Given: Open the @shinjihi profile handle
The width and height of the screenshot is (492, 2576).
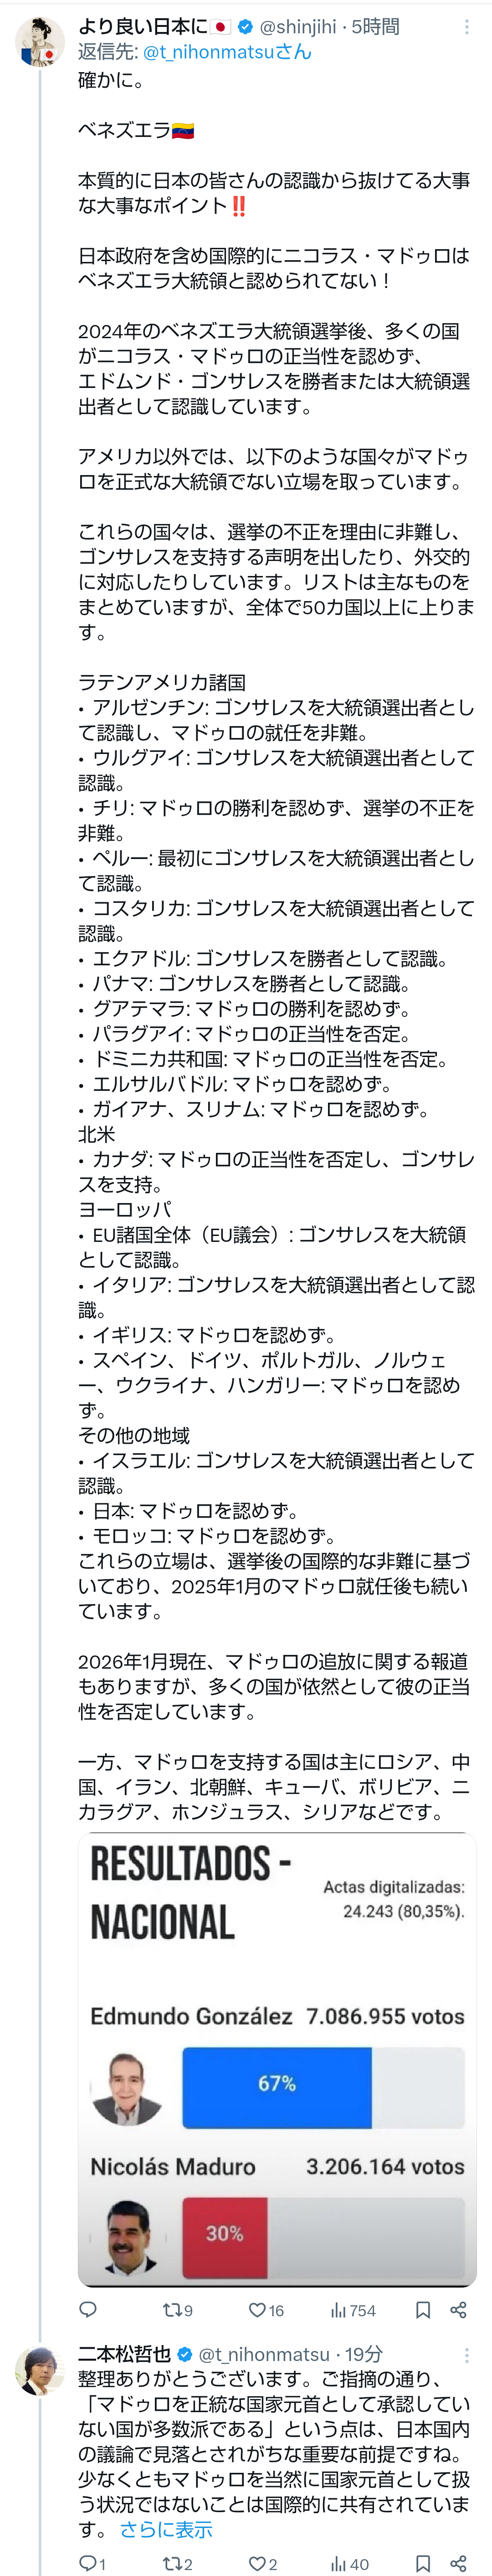Looking at the screenshot, I should [297, 27].
